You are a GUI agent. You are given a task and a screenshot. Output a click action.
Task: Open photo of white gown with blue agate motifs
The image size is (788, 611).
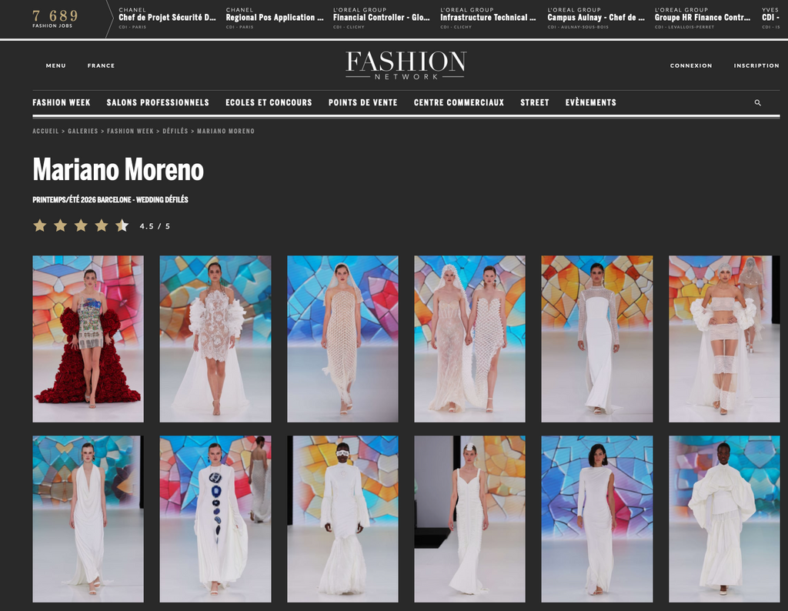215,519
